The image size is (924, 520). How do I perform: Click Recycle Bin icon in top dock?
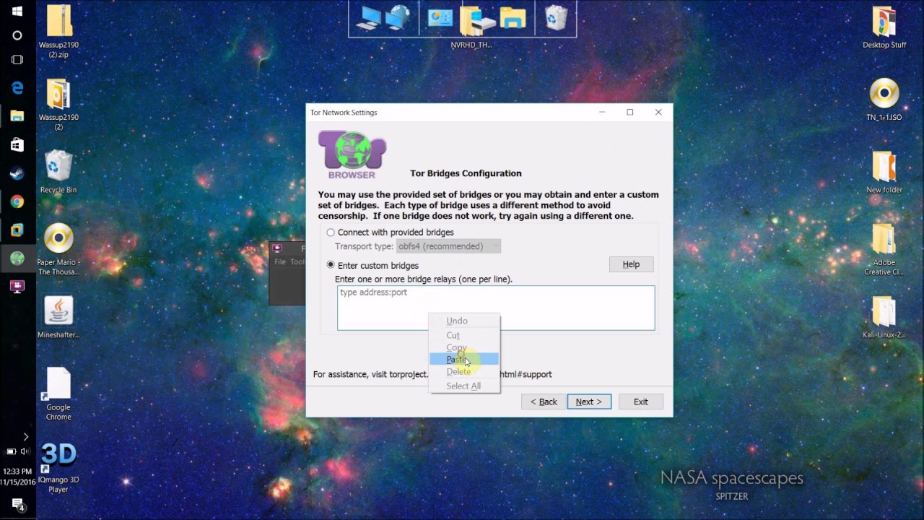(x=556, y=18)
